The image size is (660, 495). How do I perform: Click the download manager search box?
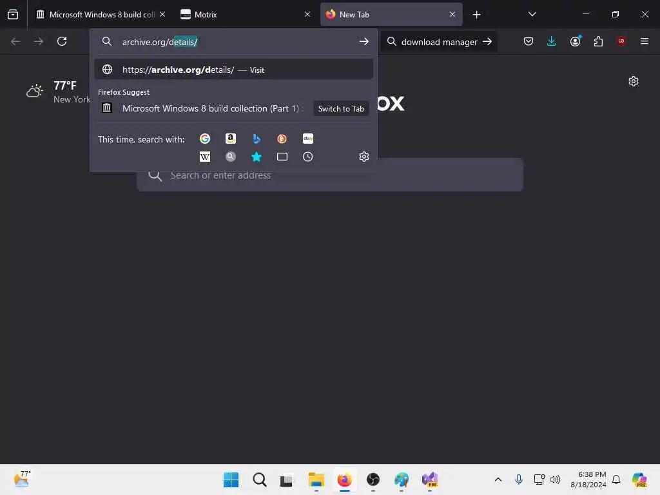[439, 42]
